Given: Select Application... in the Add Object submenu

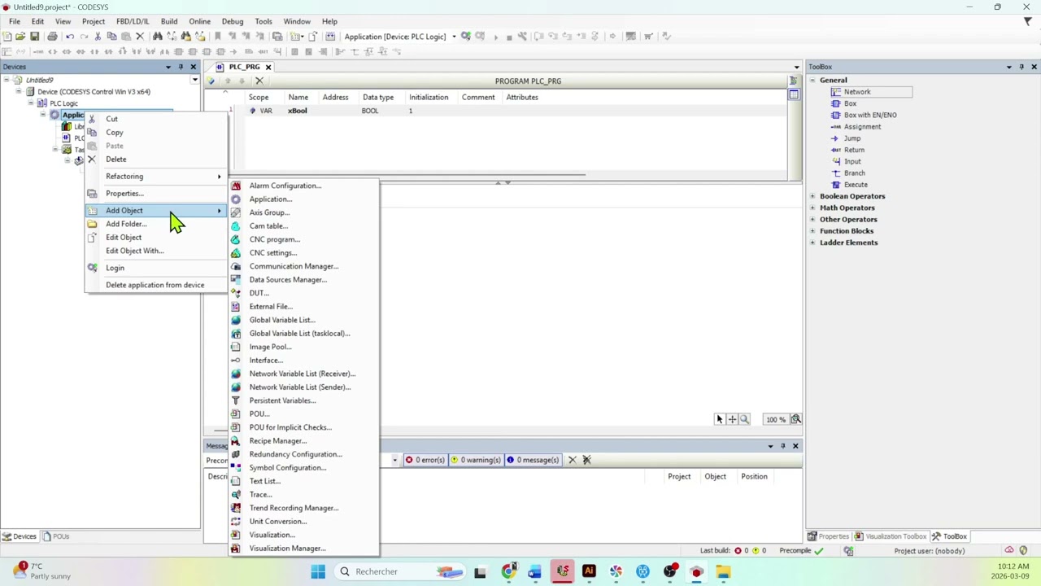Looking at the screenshot, I should (271, 199).
